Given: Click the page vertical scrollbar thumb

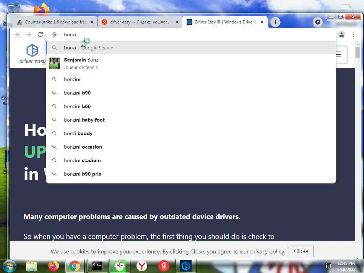Looking at the screenshot, I should tap(358, 53).
